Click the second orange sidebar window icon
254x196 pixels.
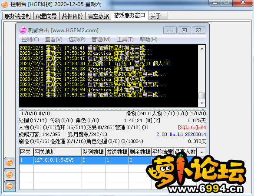pos(10,174)
